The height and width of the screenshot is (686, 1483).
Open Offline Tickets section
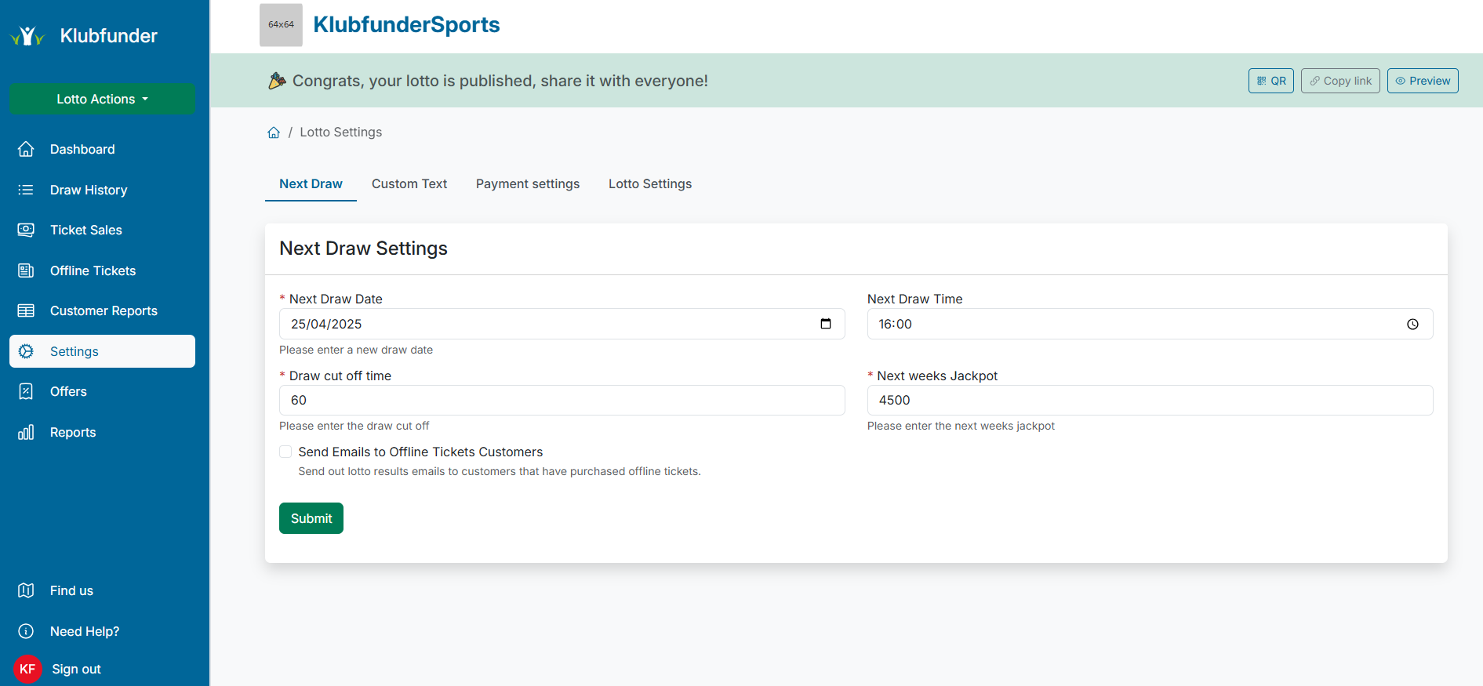(x=93, y=270)
